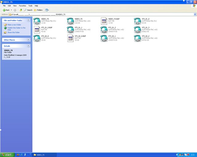Go back with the Back button
The width and height of the screenshot is (197, 157).
tap(6, 10)
